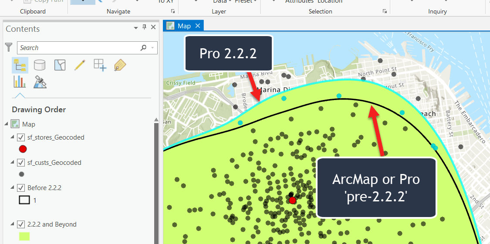Click the Clipboard group label

(x=33, y=12)
